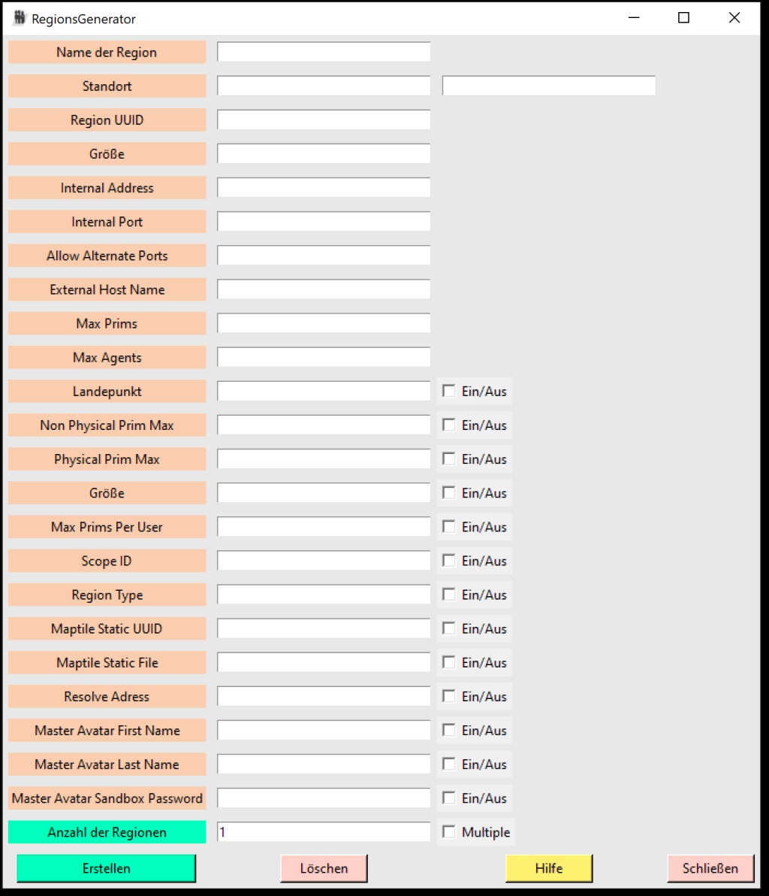Toggle the Scope ID Ein/Aus checkbox
Screen dimensions: 769x896
(449, 561)
